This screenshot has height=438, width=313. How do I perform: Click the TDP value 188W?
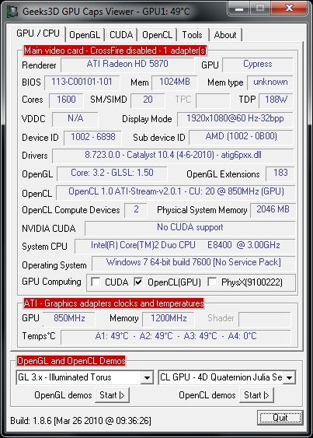(x=276, y=100)
